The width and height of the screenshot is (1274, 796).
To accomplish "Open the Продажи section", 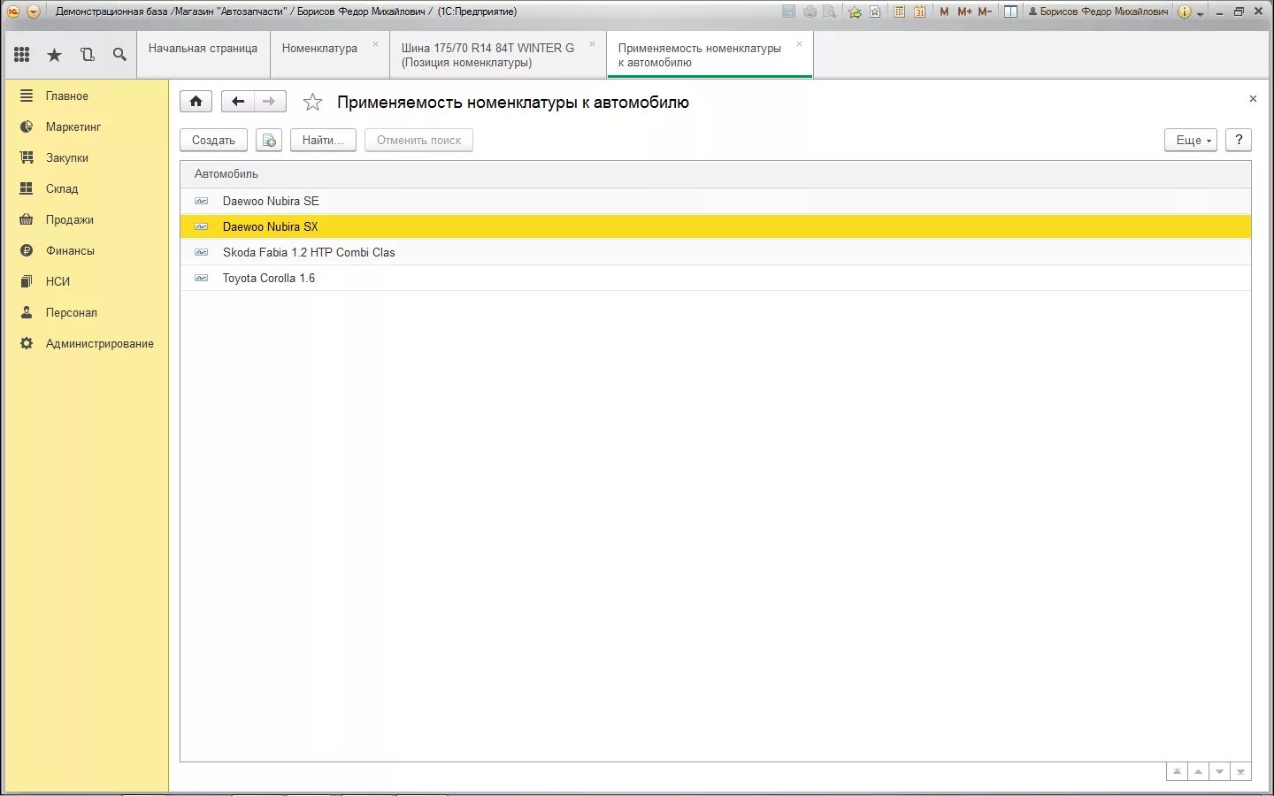I will coord(86,219).
